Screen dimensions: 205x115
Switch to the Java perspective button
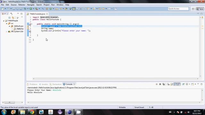coord(200,9)
